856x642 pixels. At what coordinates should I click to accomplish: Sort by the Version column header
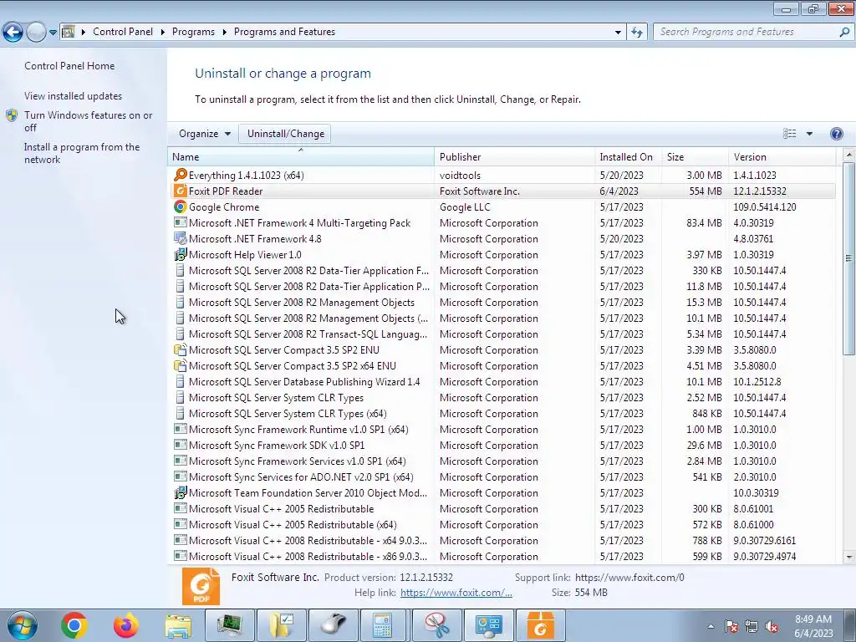point(782,156)
